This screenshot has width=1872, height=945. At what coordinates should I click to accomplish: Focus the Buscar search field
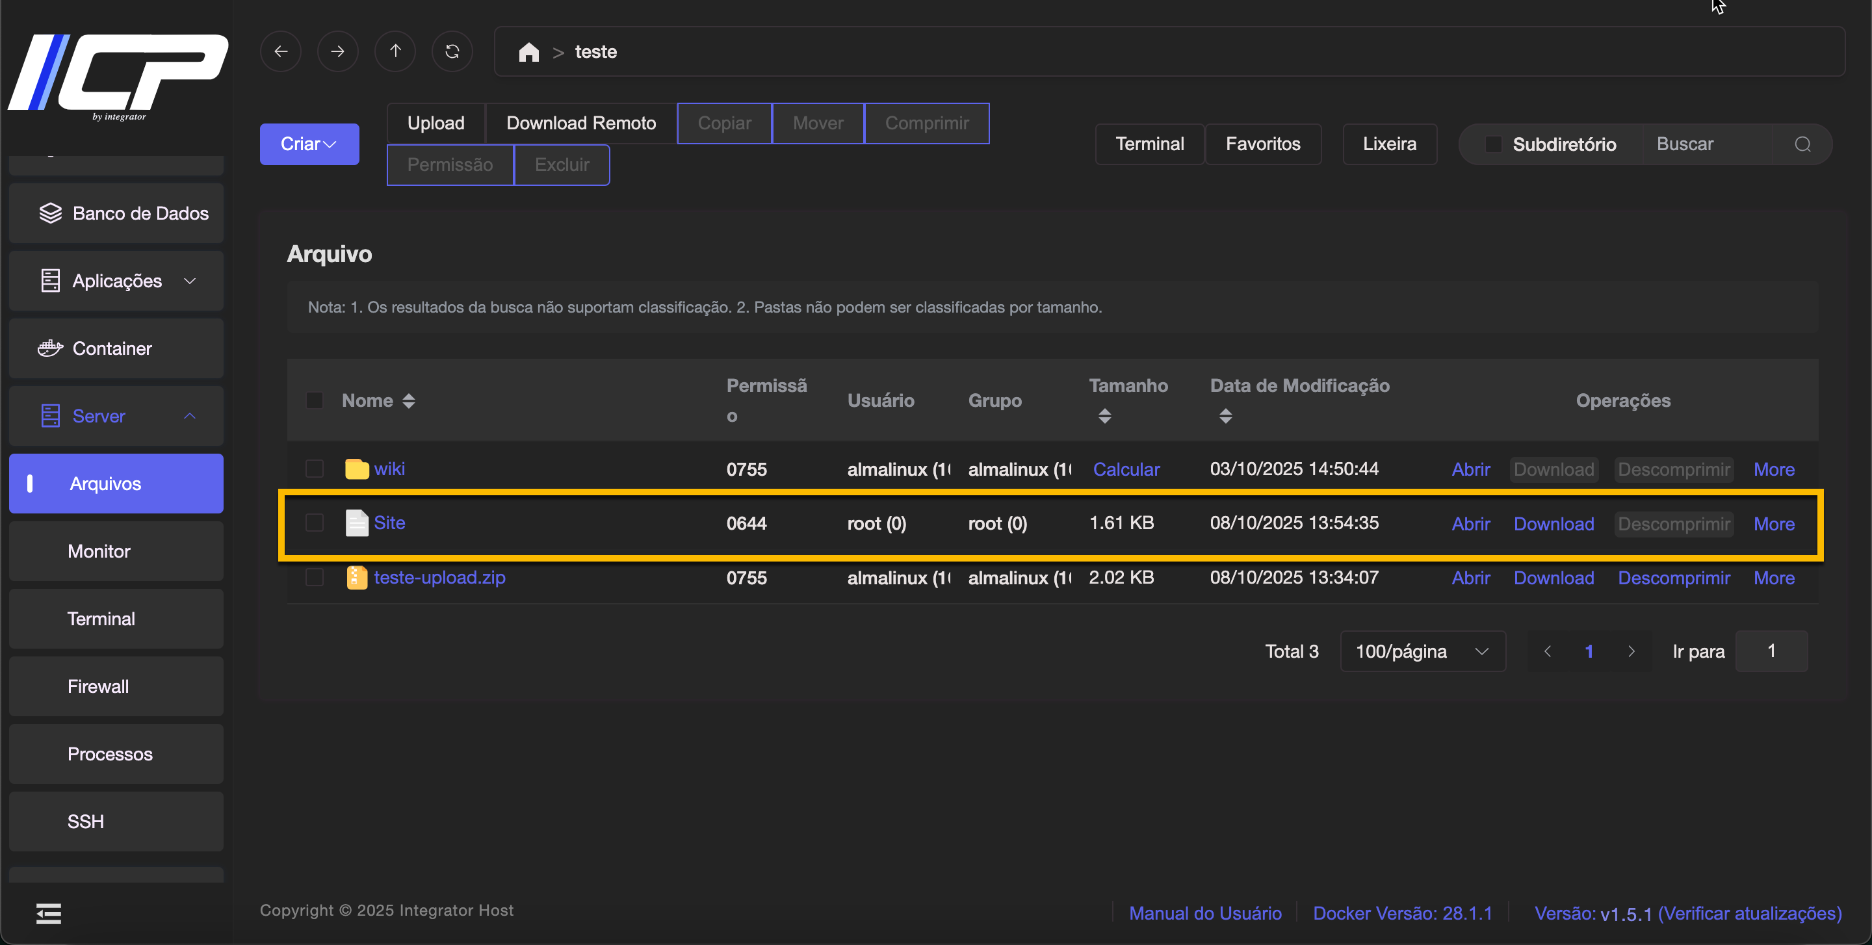point(1706,144)
